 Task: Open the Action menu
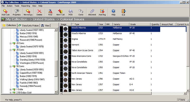(9, 6)
